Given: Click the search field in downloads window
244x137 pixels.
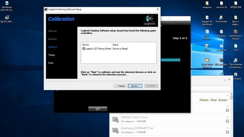Looking at the screenshot, I should 211,88.
